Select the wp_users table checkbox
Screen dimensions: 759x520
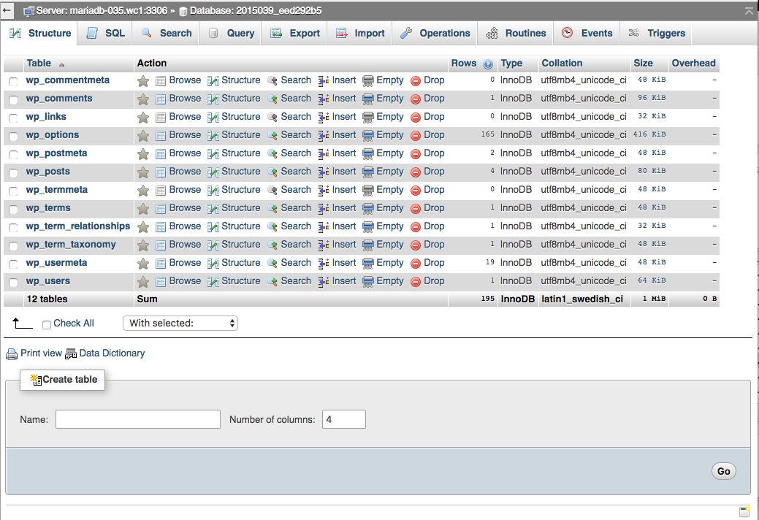(x=14, y=283)
